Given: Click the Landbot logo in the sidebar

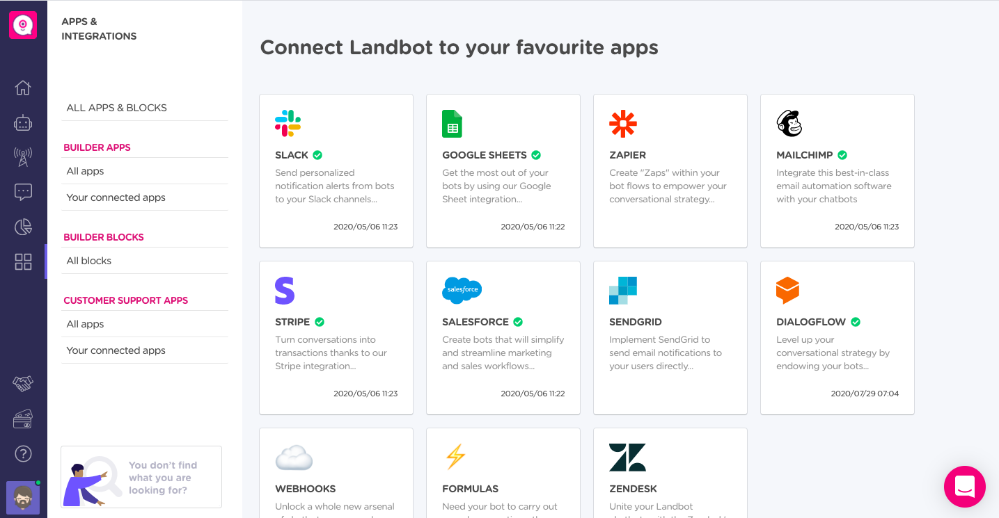Looking at the screenshot, I should click(23, 25).
